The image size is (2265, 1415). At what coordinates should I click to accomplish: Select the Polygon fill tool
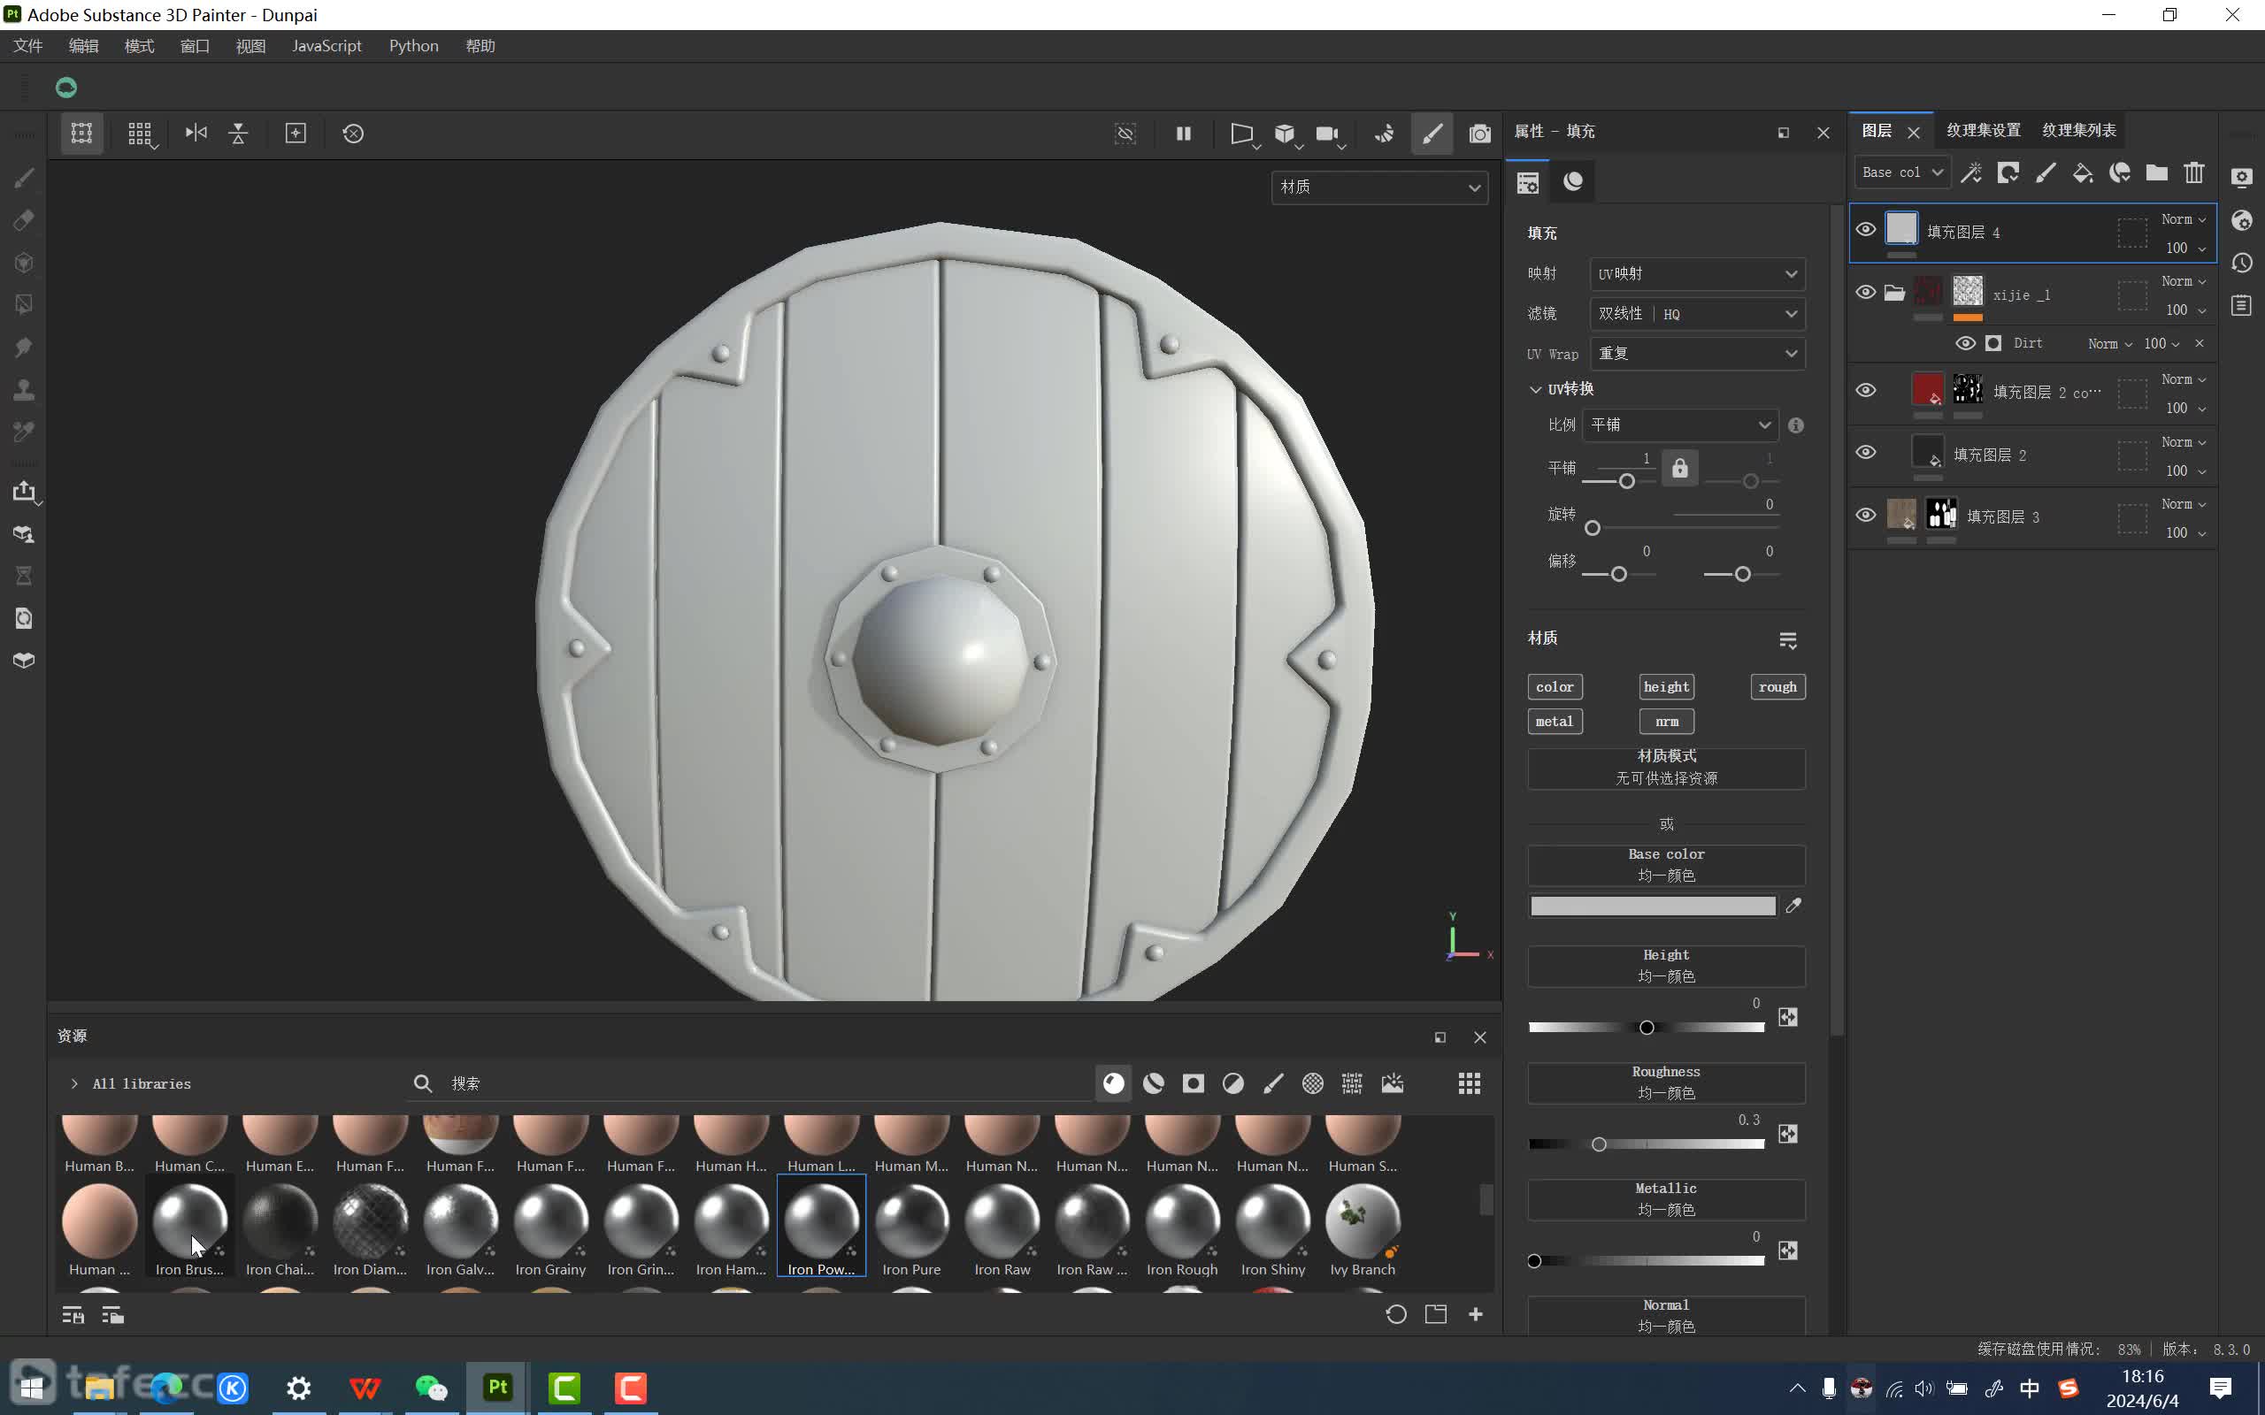coord(25,304)
